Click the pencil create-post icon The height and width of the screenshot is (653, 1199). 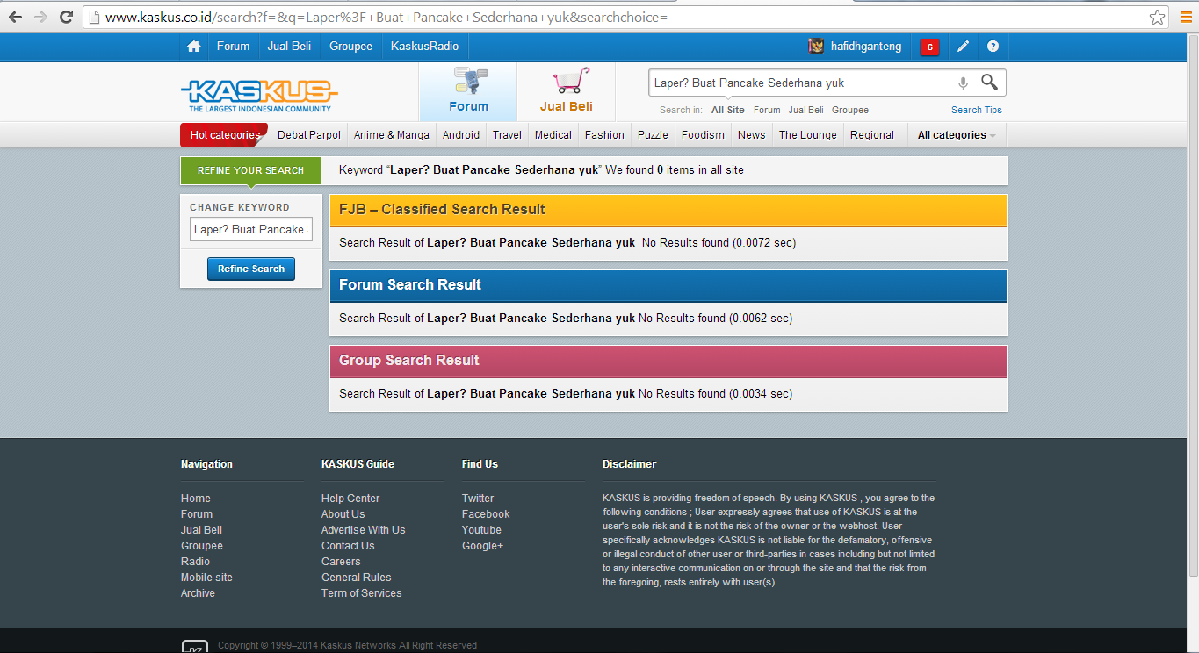click(x=964, y=47)
